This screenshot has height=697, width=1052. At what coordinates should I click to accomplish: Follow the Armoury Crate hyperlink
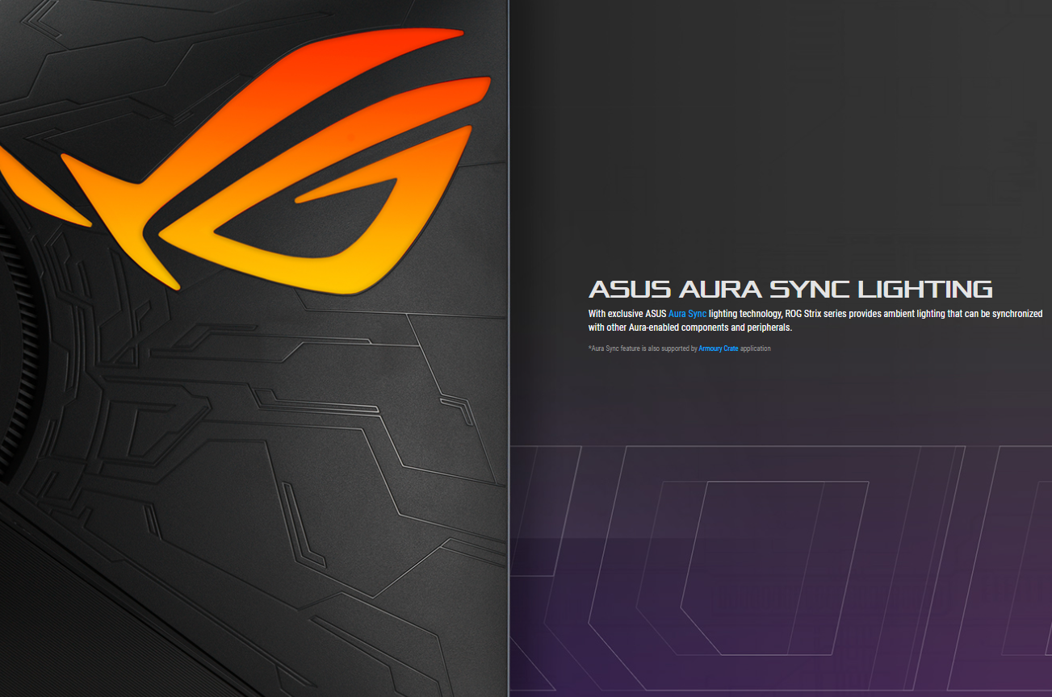click(x=718, y=348)
